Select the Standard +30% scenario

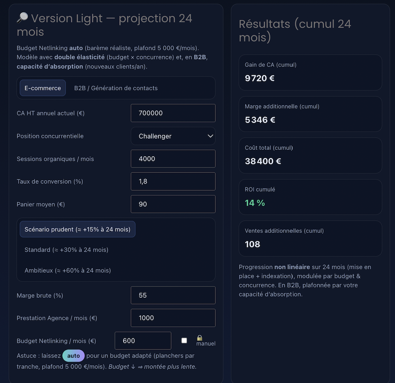[x=67, y=250]
